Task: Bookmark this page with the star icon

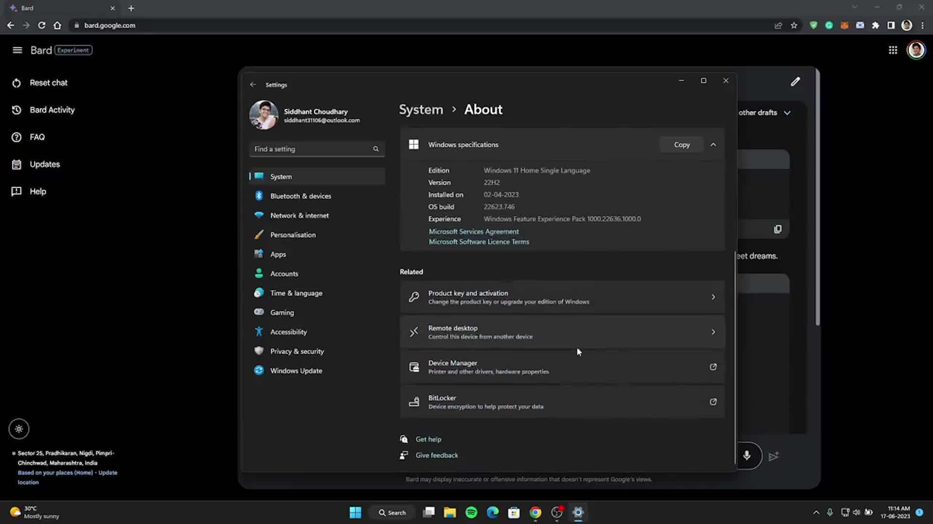Action: pos(794,25)
